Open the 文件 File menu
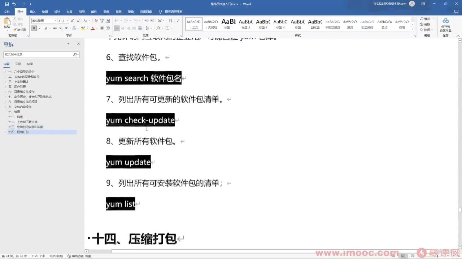The width and height of the screenshot is (462, 259). (x=7, y=12)
